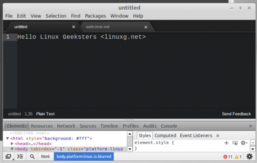
Task: Open the Help menu
Action: pyautogui.click(x=138, y=16)
